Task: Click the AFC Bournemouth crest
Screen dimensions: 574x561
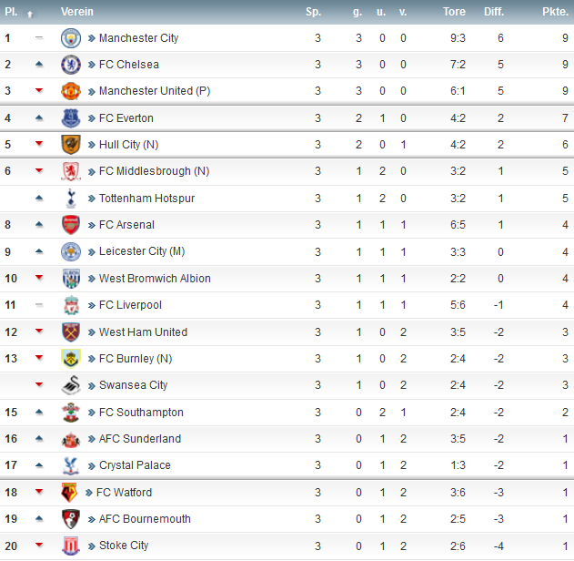Action: tap(71, 519)
